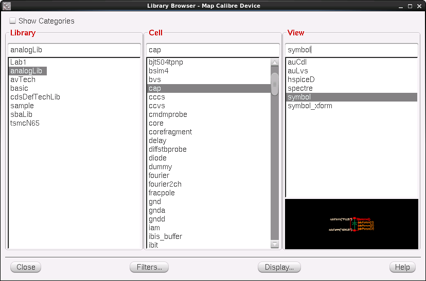
Task: Select fracpole cell
Action: point(162,193)
